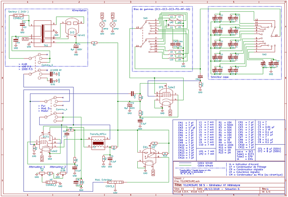Select the Selecteur capa block label
Viewport: 288px width, 197px height.
[219, 77]
